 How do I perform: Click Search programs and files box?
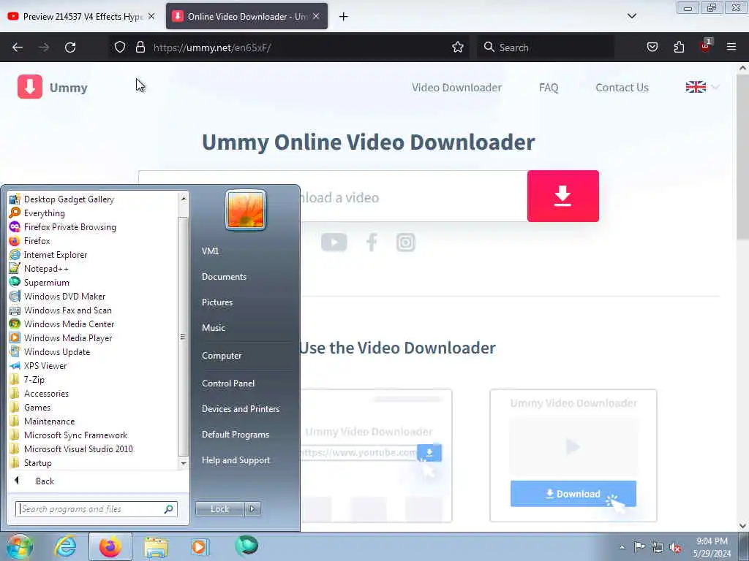(97, 509)
